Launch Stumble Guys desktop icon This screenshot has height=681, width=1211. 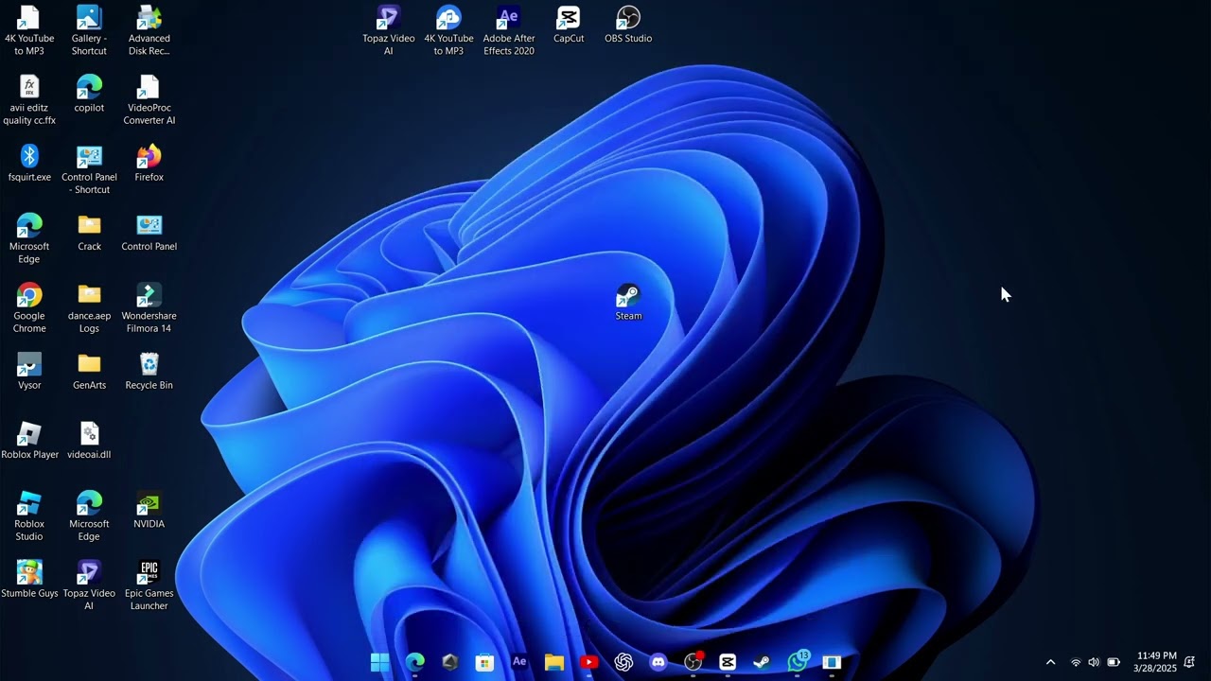point(29,579)
